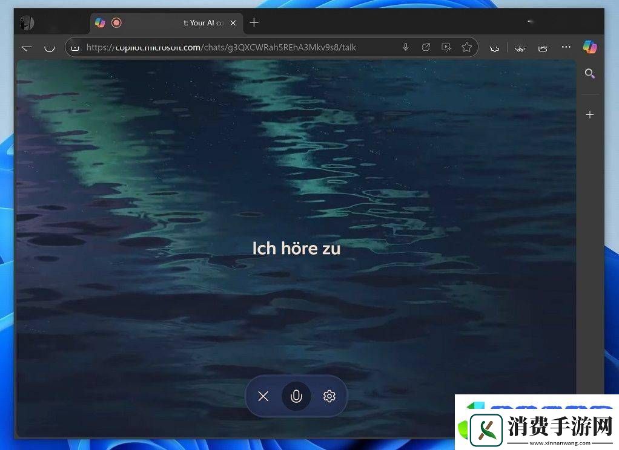Open Copilot voice settings gear
Viewport: 619px width, 450px height.
coord(329,396)
